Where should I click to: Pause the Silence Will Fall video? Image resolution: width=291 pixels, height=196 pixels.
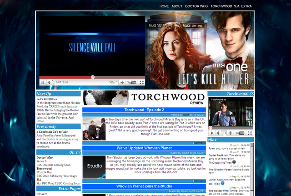43,82
